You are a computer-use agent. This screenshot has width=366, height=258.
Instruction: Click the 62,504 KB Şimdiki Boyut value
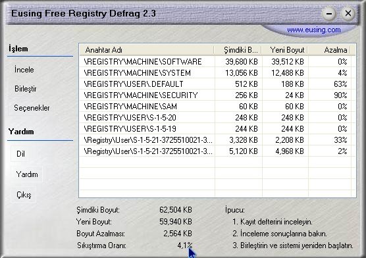click(176, 210)
